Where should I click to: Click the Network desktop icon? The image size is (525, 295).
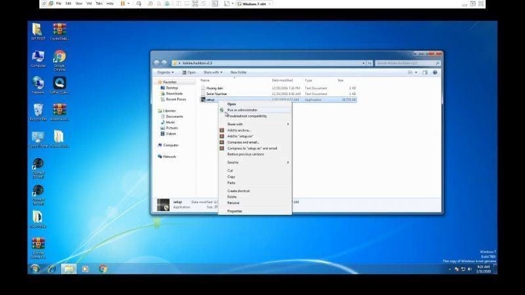[38, 85]
